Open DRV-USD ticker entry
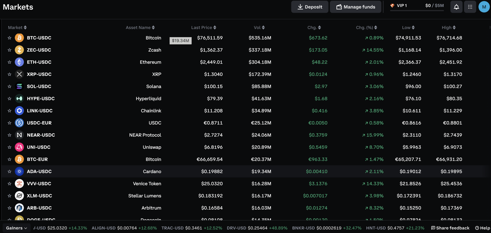Viewport: 491px width, 233px height. click(x=257, y=228)
